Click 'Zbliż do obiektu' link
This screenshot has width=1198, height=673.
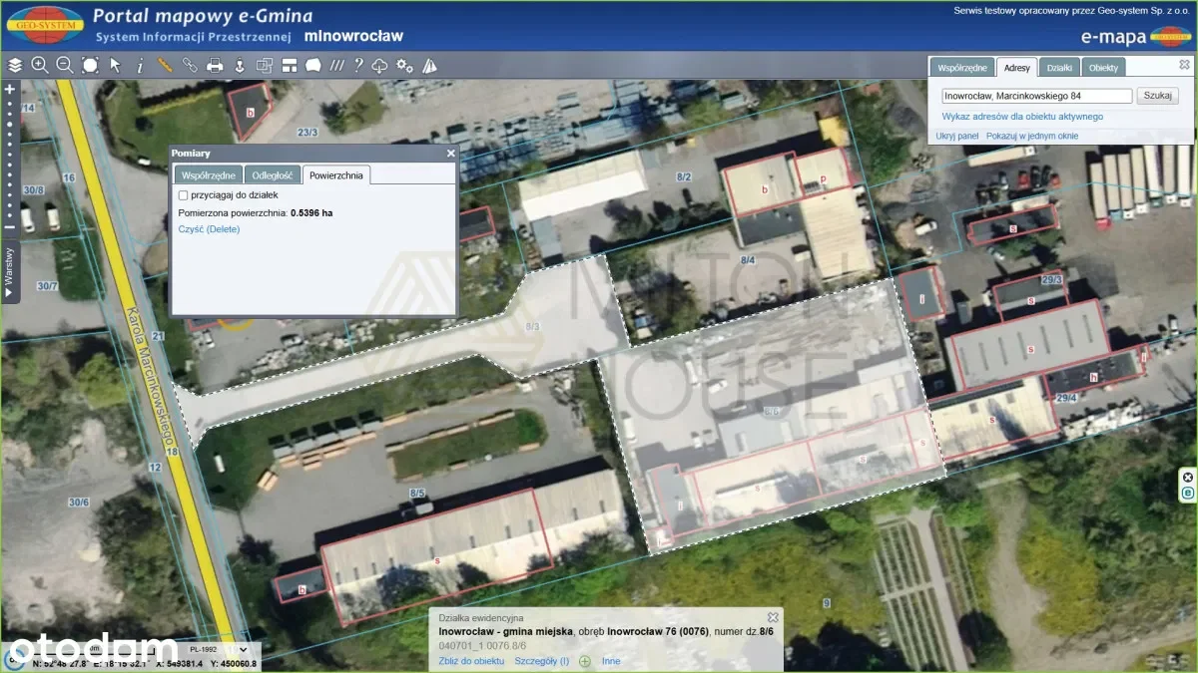point(471,661)
